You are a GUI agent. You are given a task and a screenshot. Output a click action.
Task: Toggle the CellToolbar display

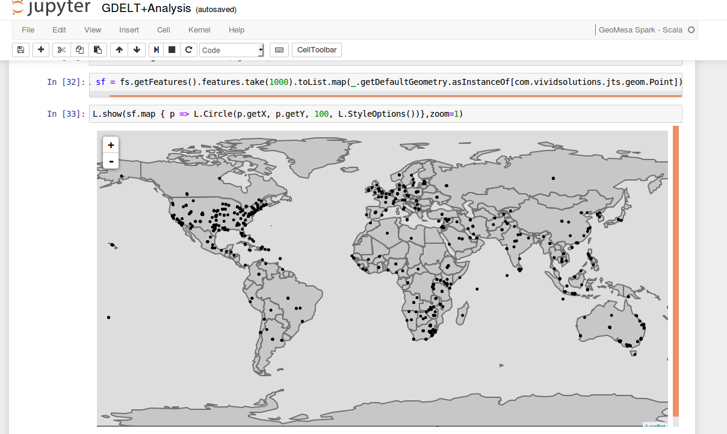pos(317,50)
